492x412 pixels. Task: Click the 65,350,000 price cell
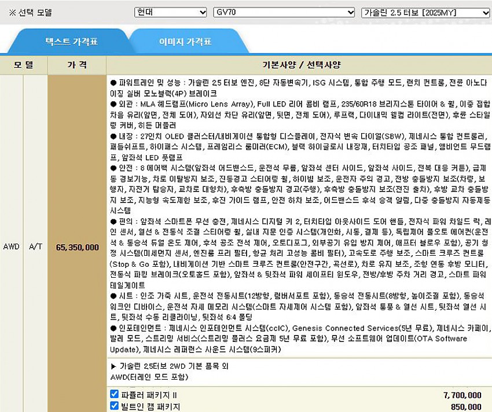[77, 247]
